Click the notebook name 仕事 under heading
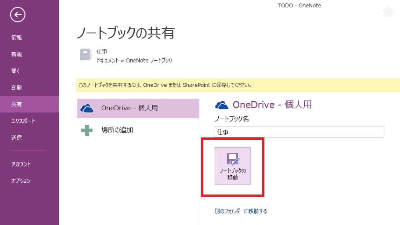 pyautogui.click(x=102, y=52)
